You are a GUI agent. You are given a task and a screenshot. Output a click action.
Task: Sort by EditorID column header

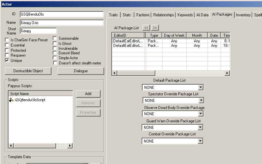[x=128, y=35]
